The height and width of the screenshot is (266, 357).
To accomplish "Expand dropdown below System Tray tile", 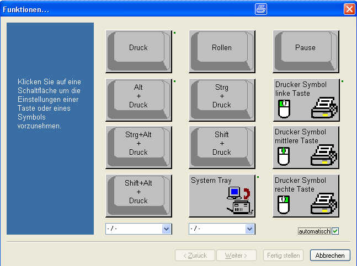I will 250,229.
